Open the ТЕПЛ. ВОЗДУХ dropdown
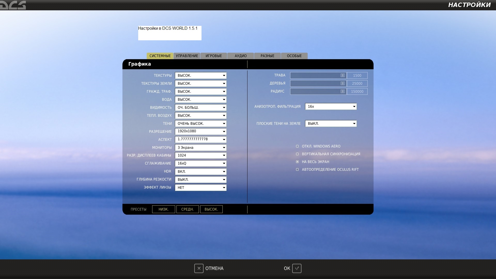496x279 pixels. [x=200, y=115]
